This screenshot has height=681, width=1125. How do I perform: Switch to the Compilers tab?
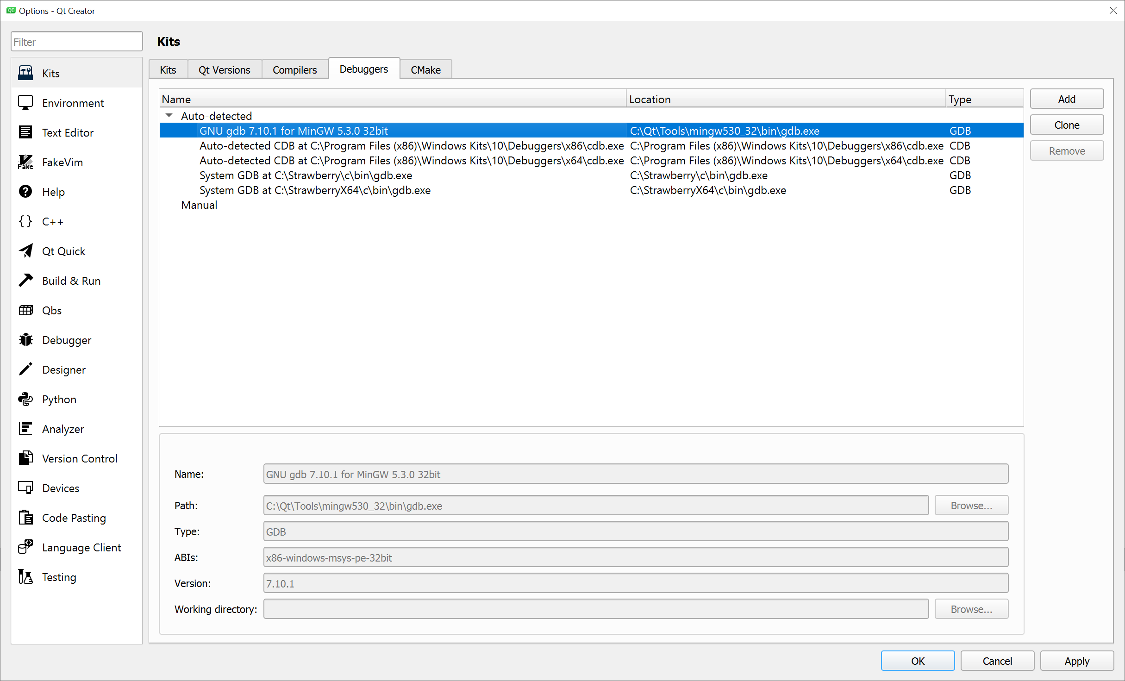pyautogui.click(x=294, y=70)
